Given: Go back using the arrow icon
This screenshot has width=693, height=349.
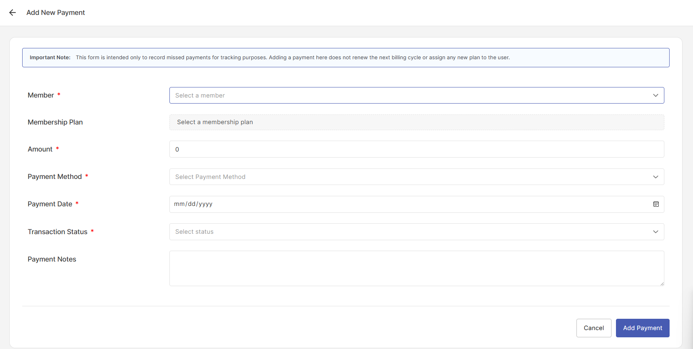Looking at the screenshot, I should click(x=13, y=12).
